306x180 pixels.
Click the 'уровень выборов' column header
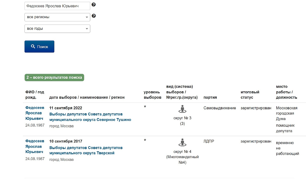pyautogui.click(x=152, y=95)
